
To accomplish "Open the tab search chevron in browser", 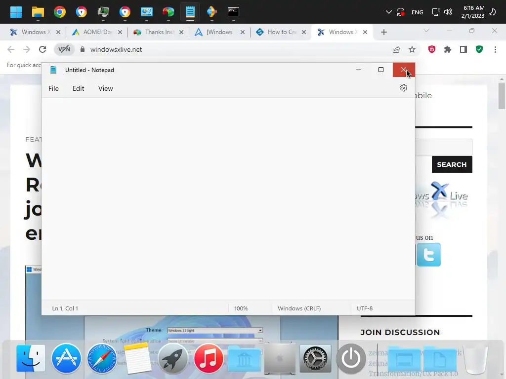I will tap(426, 31).
